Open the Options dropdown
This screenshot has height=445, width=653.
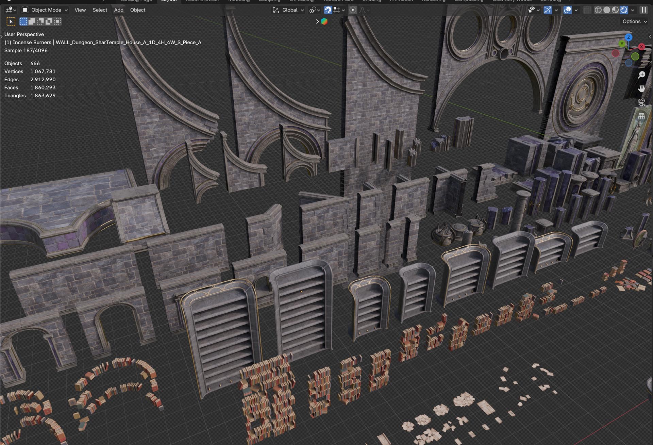click(634, 21)
